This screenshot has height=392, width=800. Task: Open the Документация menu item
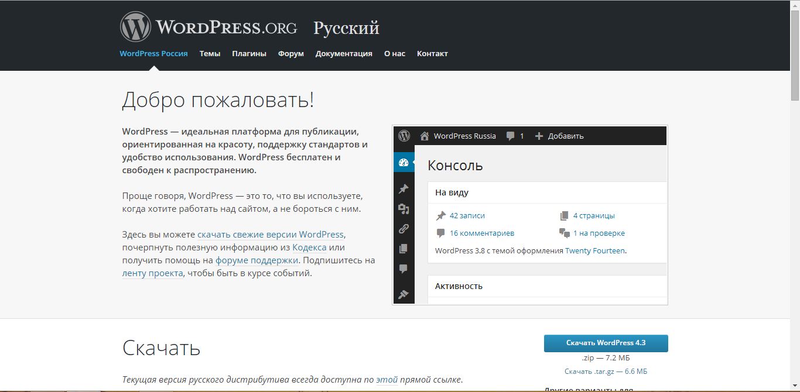click(x=344, y=53)
